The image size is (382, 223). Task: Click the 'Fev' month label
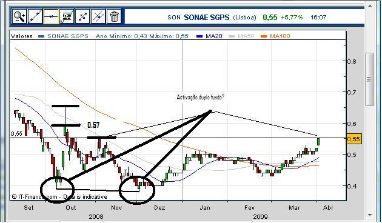[249, 208]
